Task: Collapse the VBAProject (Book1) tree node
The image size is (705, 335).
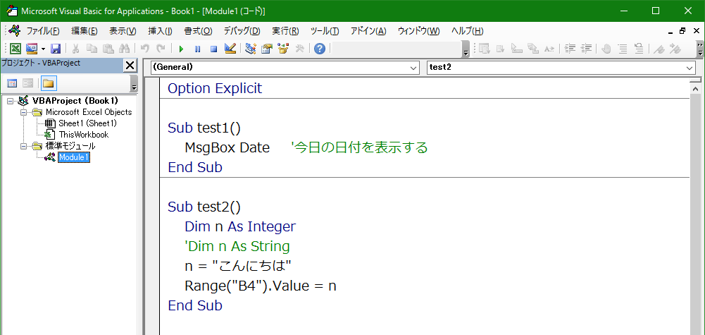Action: tap(11, 101)
